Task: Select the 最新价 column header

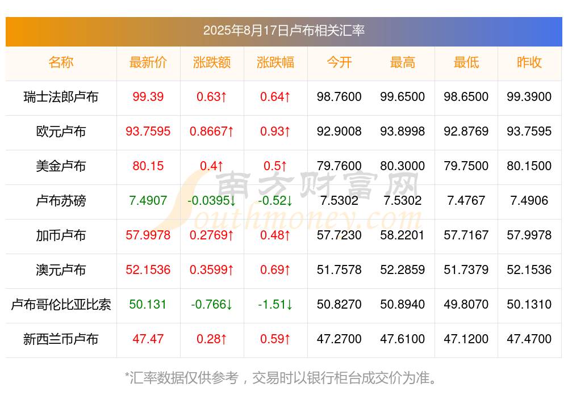Action: click(x=148, y=62)
